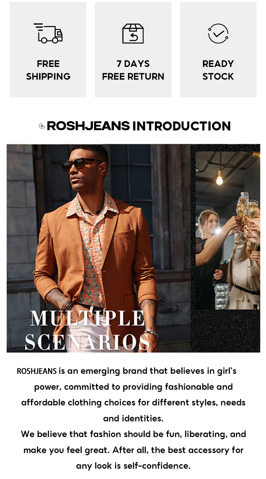Open the champagne toast party photo
Viewport: 266px width, 479px height.
click(228, 230)
